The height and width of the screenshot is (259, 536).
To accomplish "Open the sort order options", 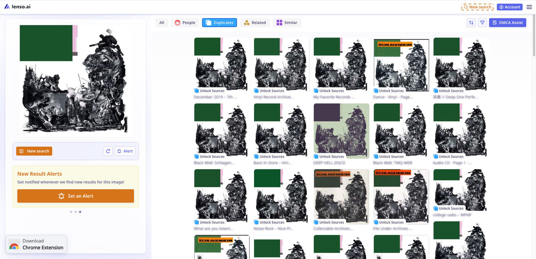I will click(x=471, y=22).
